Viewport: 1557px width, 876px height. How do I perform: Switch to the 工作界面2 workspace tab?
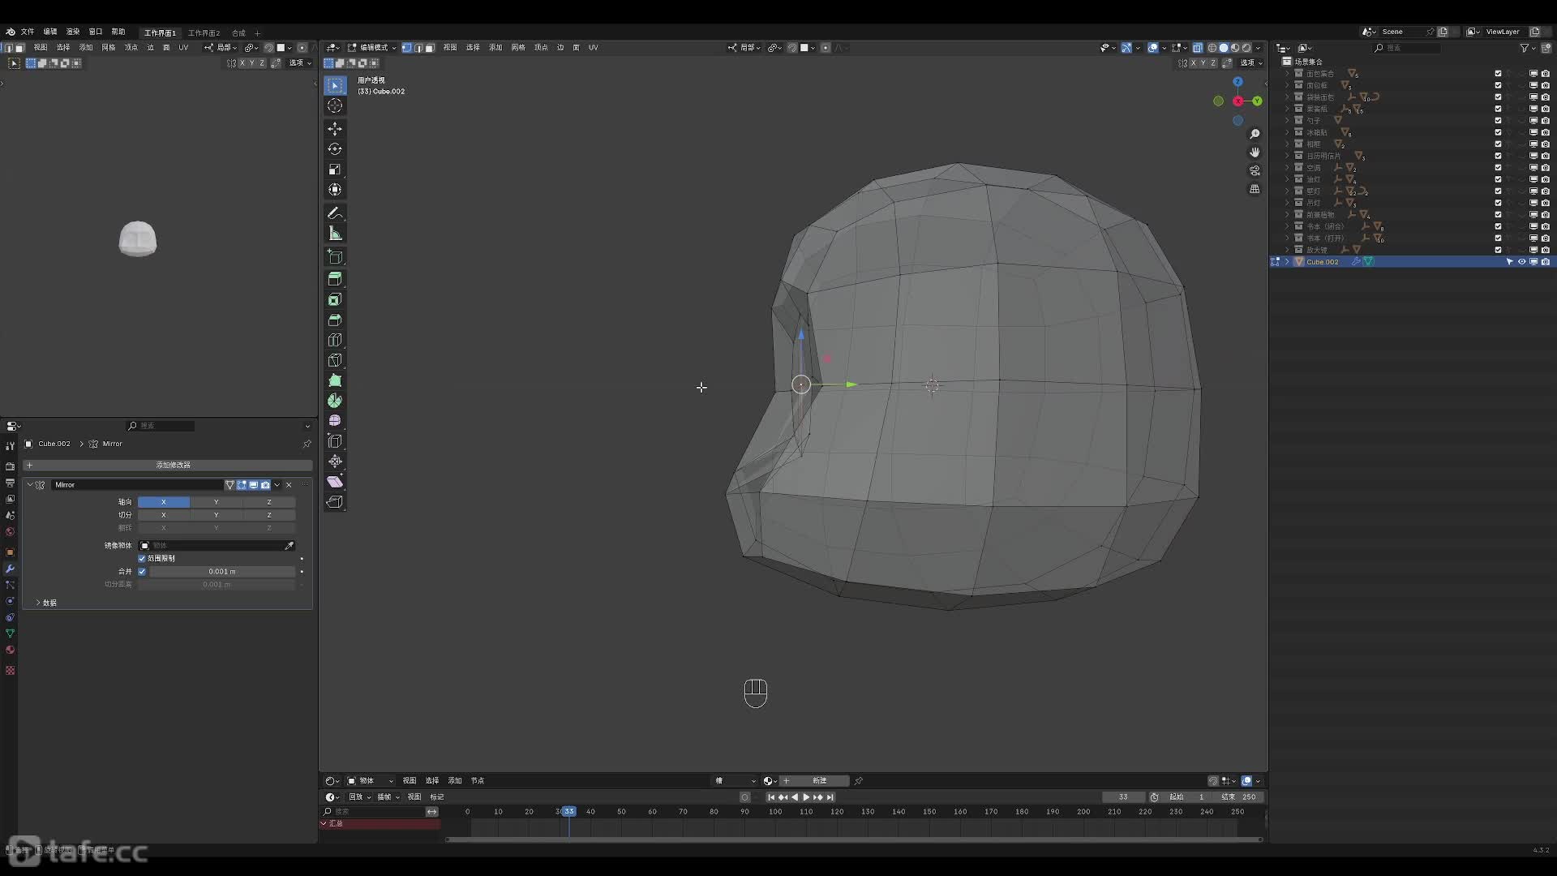[204, 33]
